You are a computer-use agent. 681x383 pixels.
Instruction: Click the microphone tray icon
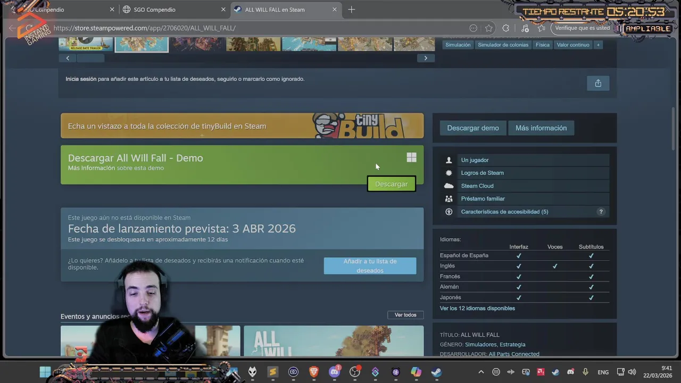(585, 372)
